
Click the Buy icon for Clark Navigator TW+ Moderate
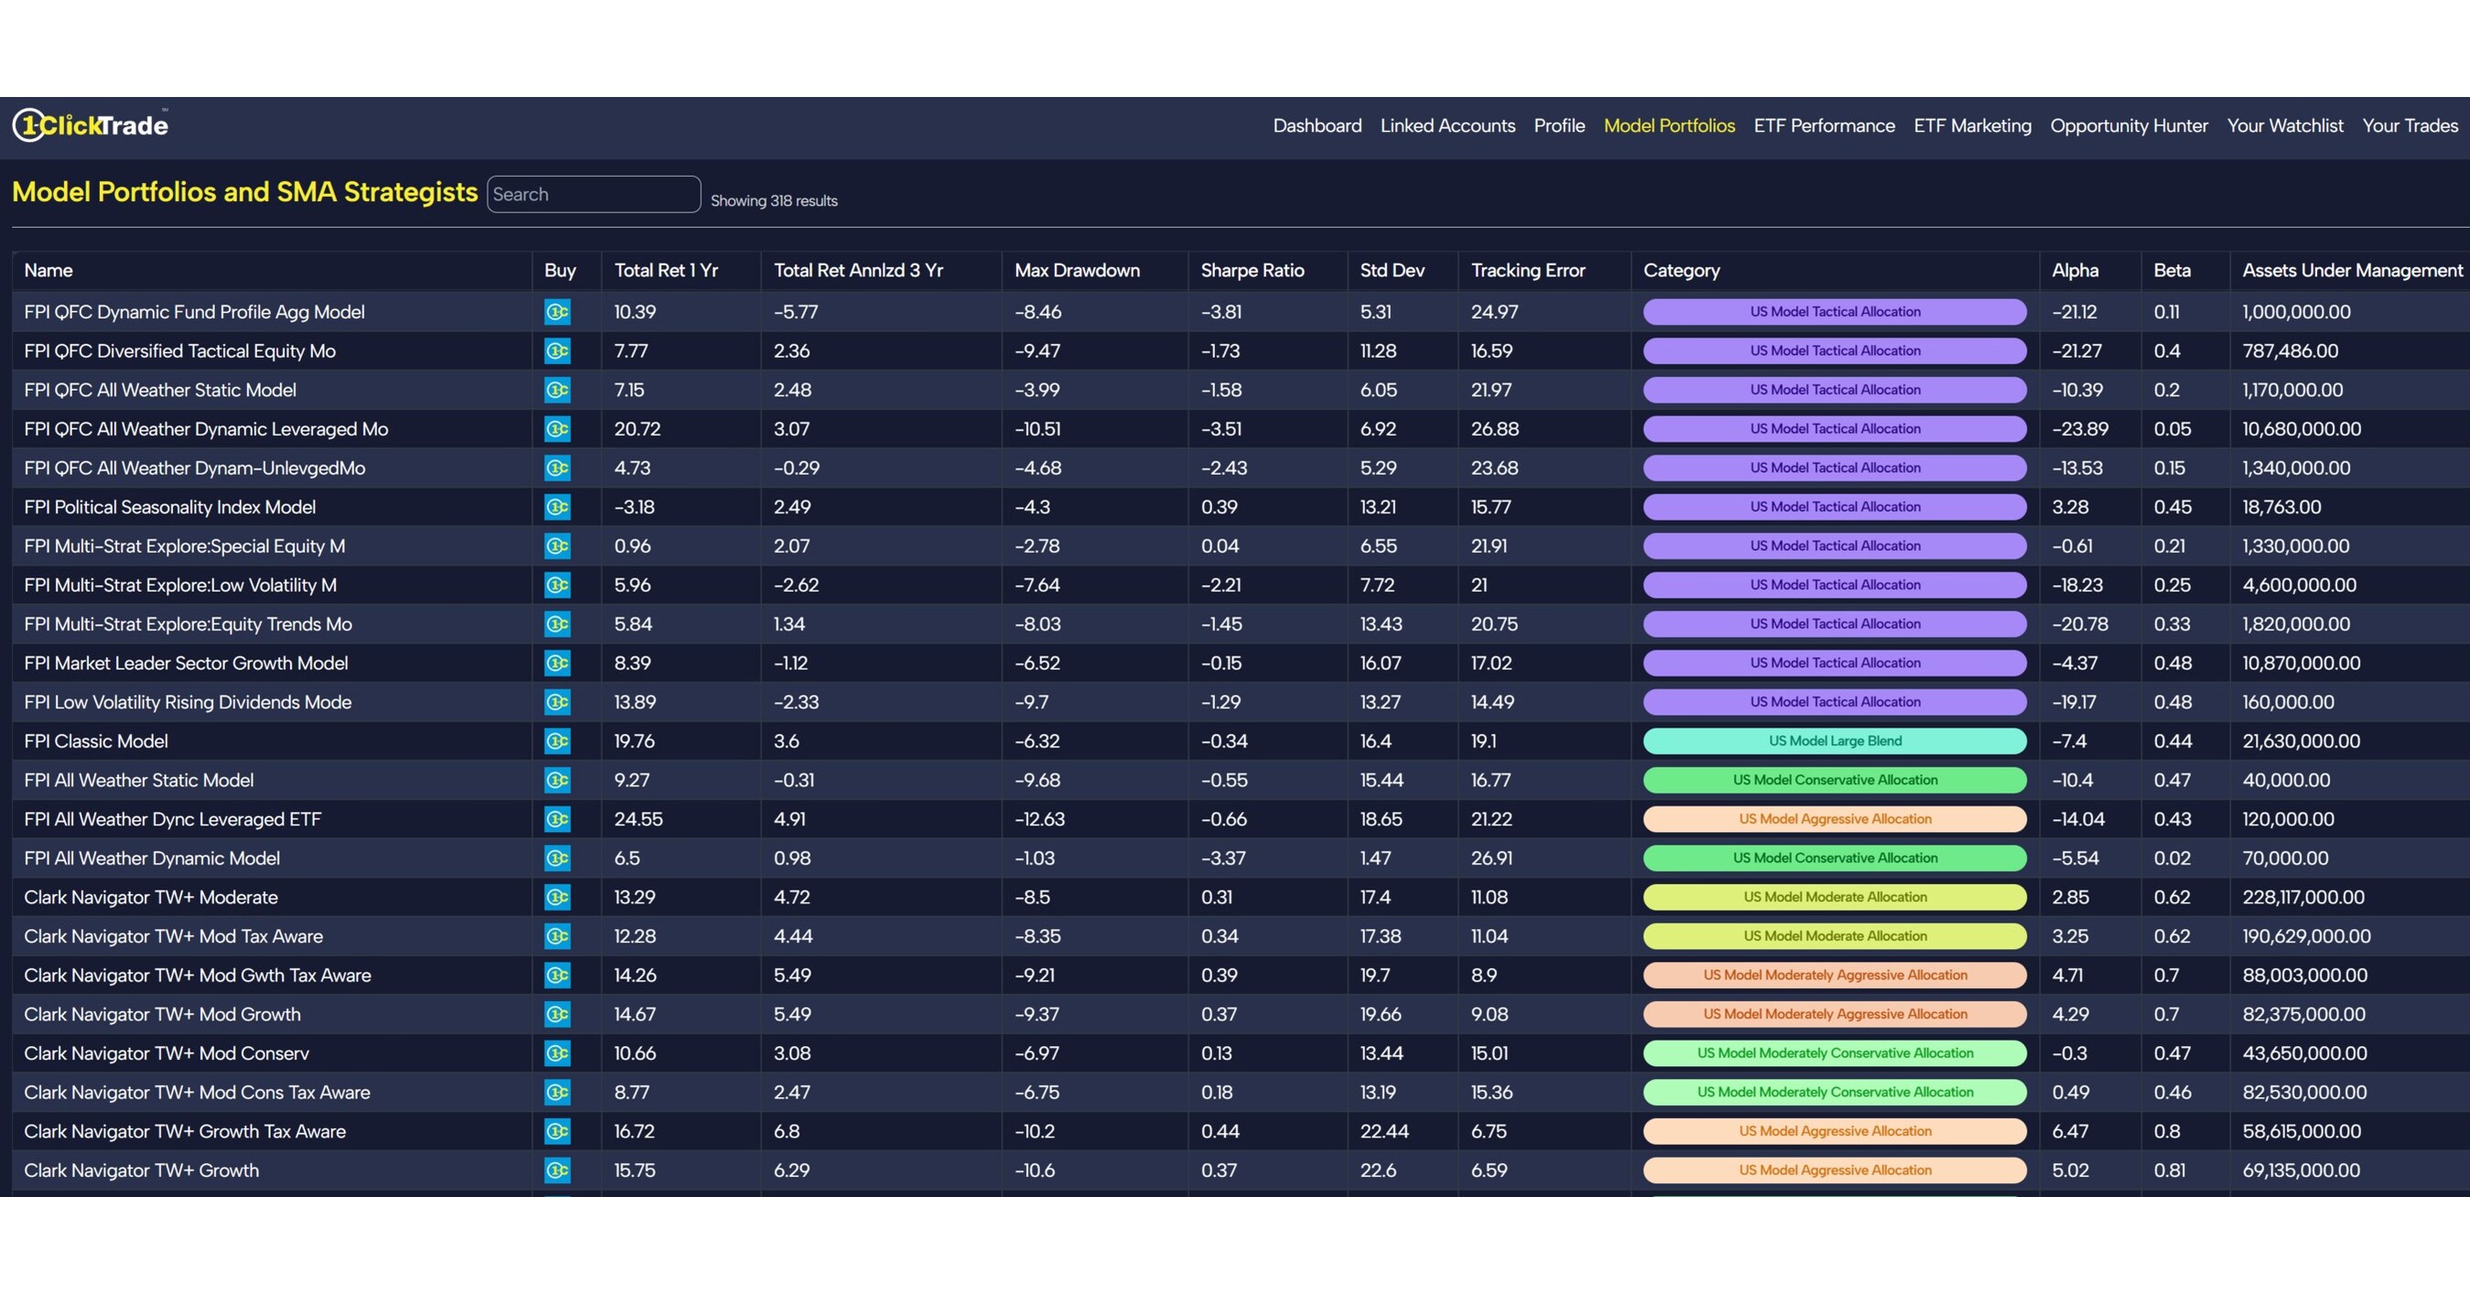coord(558,897)
